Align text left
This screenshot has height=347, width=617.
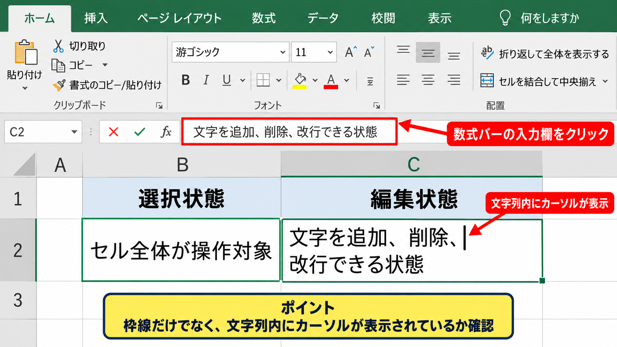click(403, 80)
